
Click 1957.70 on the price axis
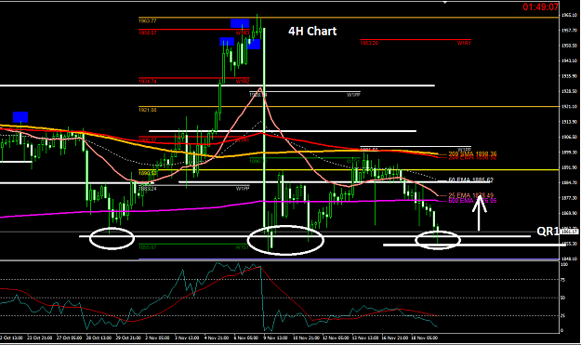[x=569, y=30]
